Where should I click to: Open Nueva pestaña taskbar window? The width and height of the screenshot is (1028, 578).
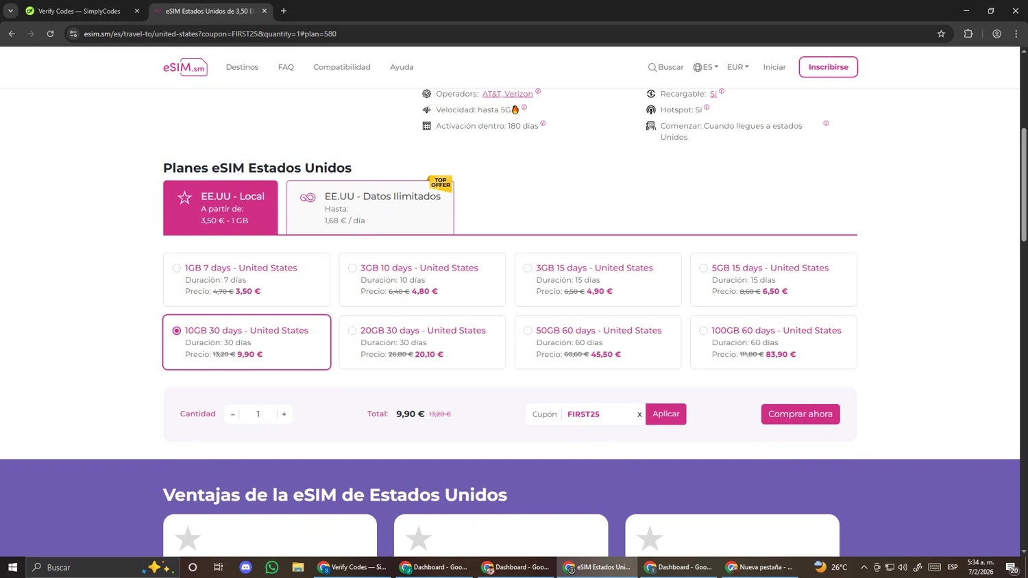click(759, 567)
